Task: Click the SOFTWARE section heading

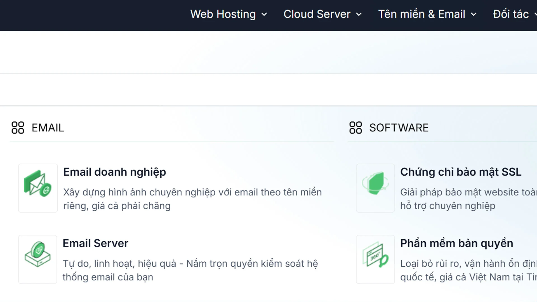Action: [x=399, y=128]
